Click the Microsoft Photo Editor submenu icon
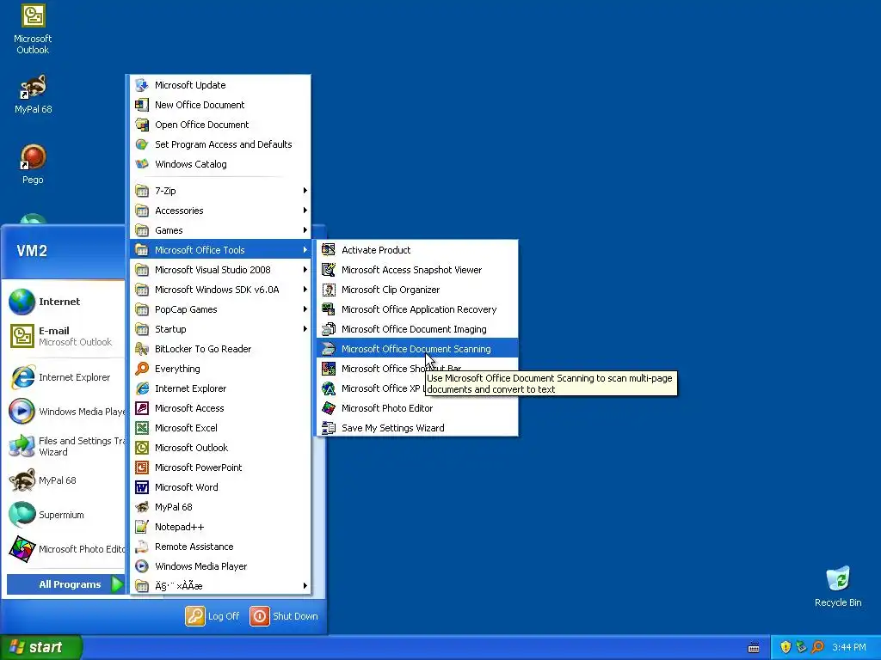 (329, 408)
